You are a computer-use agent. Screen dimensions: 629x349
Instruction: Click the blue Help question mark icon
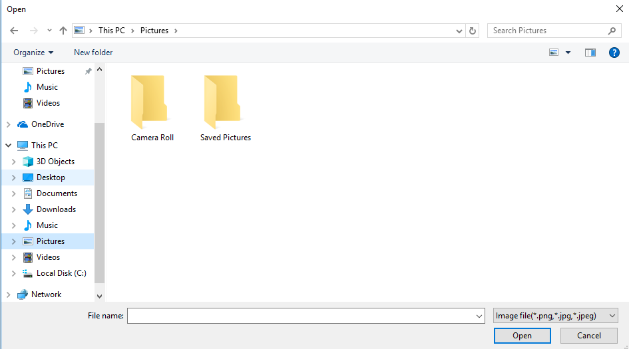point(614,53)
